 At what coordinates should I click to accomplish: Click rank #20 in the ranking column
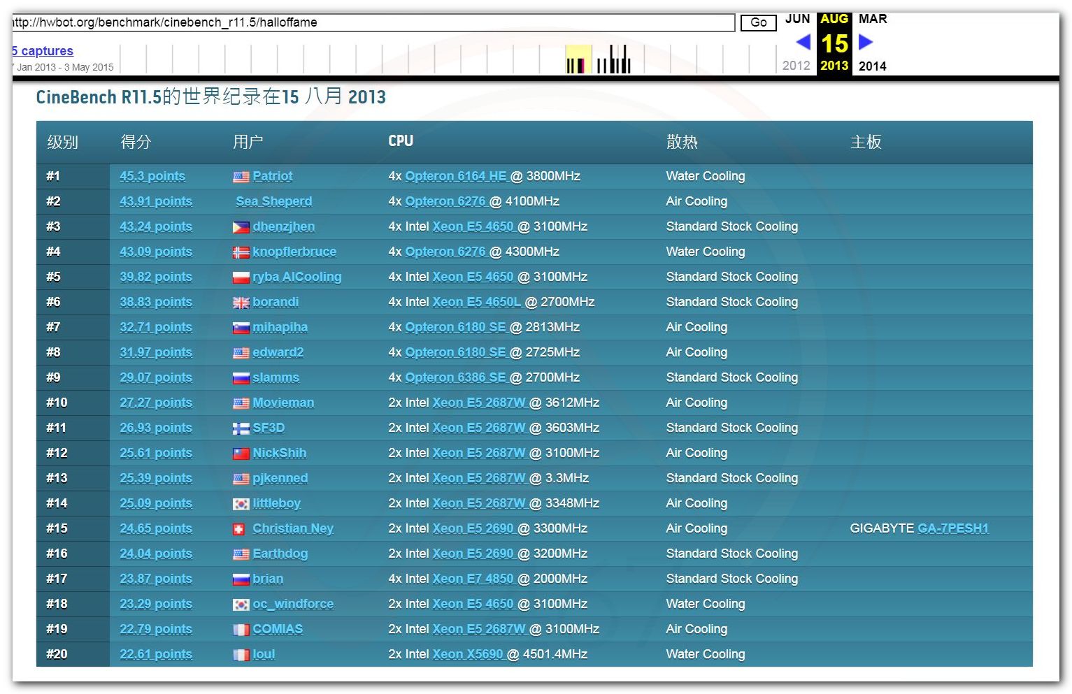tap(57, 654)
